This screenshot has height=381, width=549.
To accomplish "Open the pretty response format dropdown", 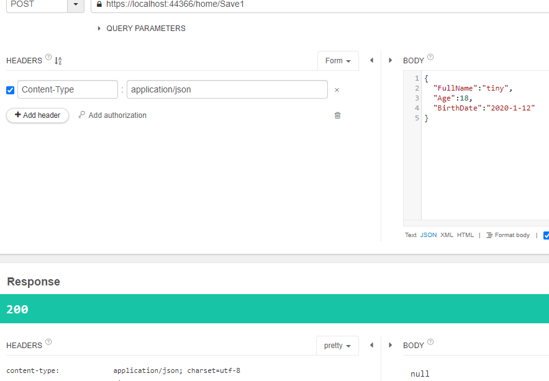I will coord(337,346).
